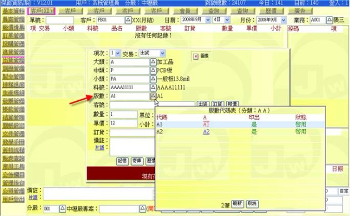350x216 pixels.
Task: Expand the 日期 2008年9月 dropdown
Action: coord(208,20)
